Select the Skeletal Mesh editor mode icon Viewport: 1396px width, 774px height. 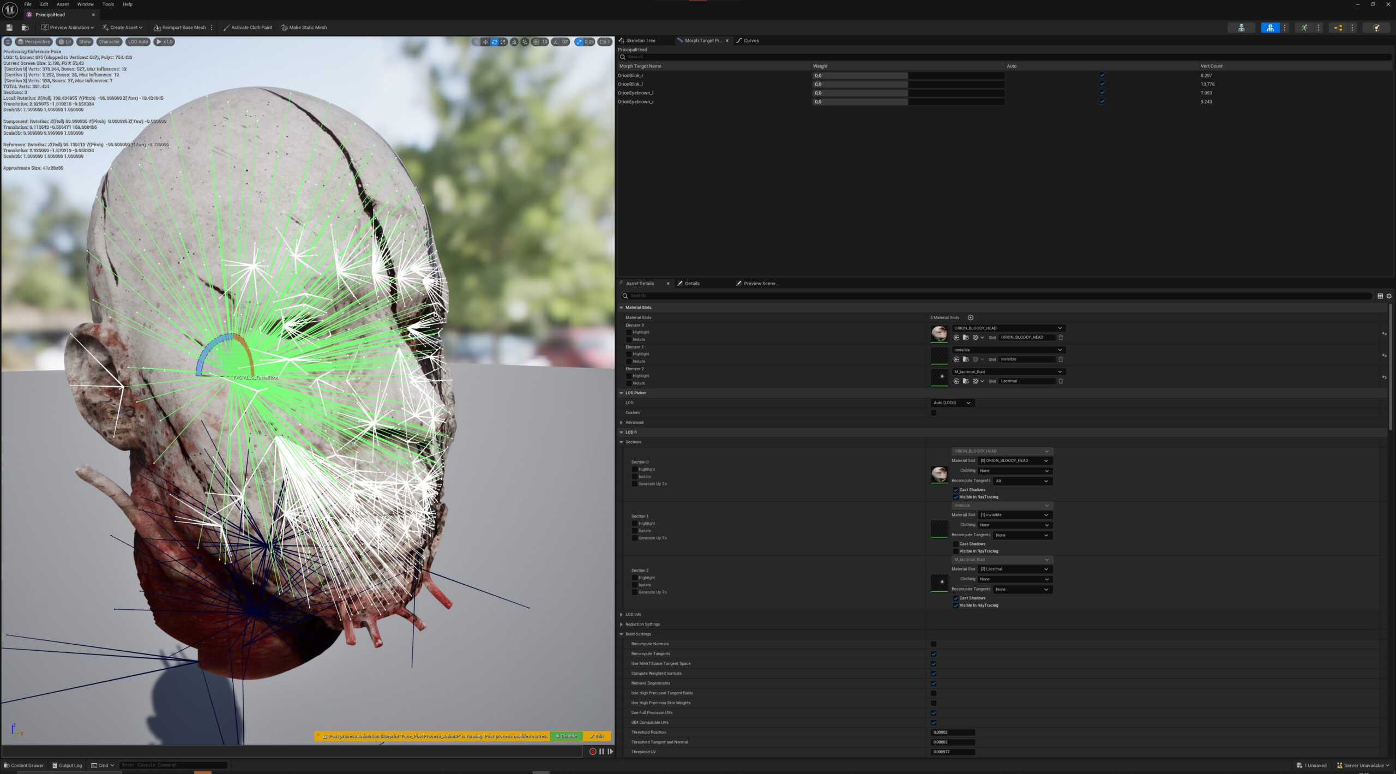(x=1270, y=27)
